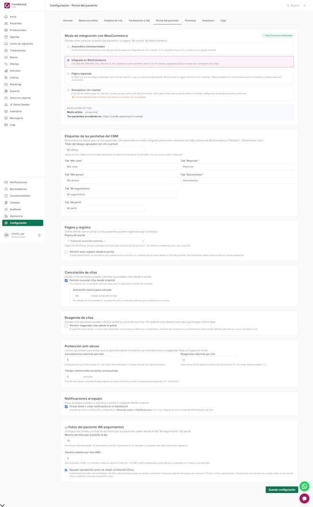
Task: Select Automático (recomendado) radio option
Action: pyautogui.click(x=68, y=47)
